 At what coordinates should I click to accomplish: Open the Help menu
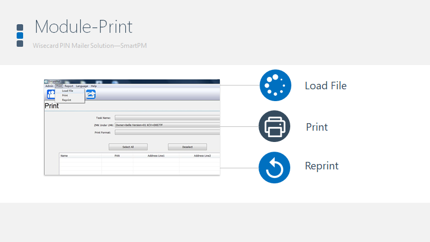tap(94, 86)
